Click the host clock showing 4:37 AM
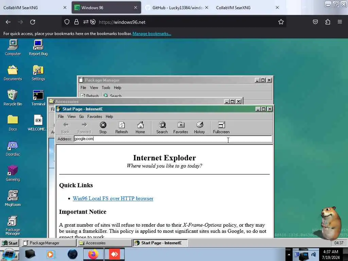The width and height of the screenshot is (348, 261). click(x=331, y=254)
